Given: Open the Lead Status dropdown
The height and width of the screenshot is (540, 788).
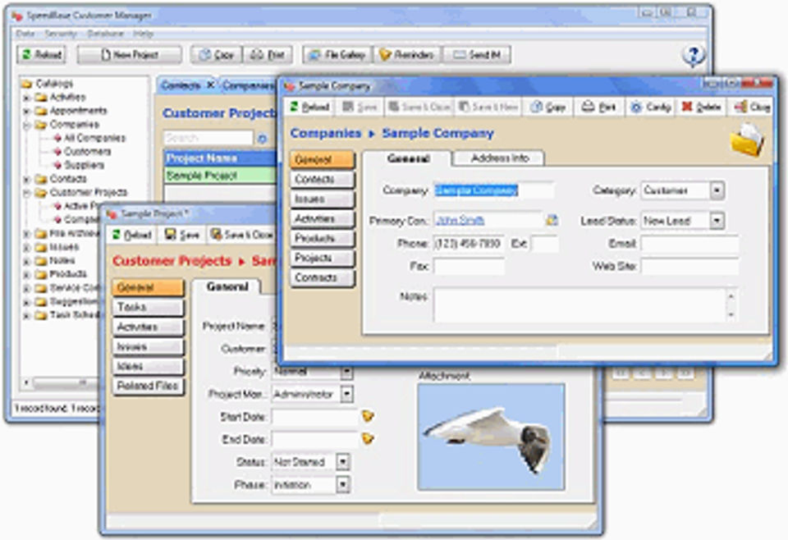Looking at the screenshot, I should pyautogui.click(x=717, y=221).
